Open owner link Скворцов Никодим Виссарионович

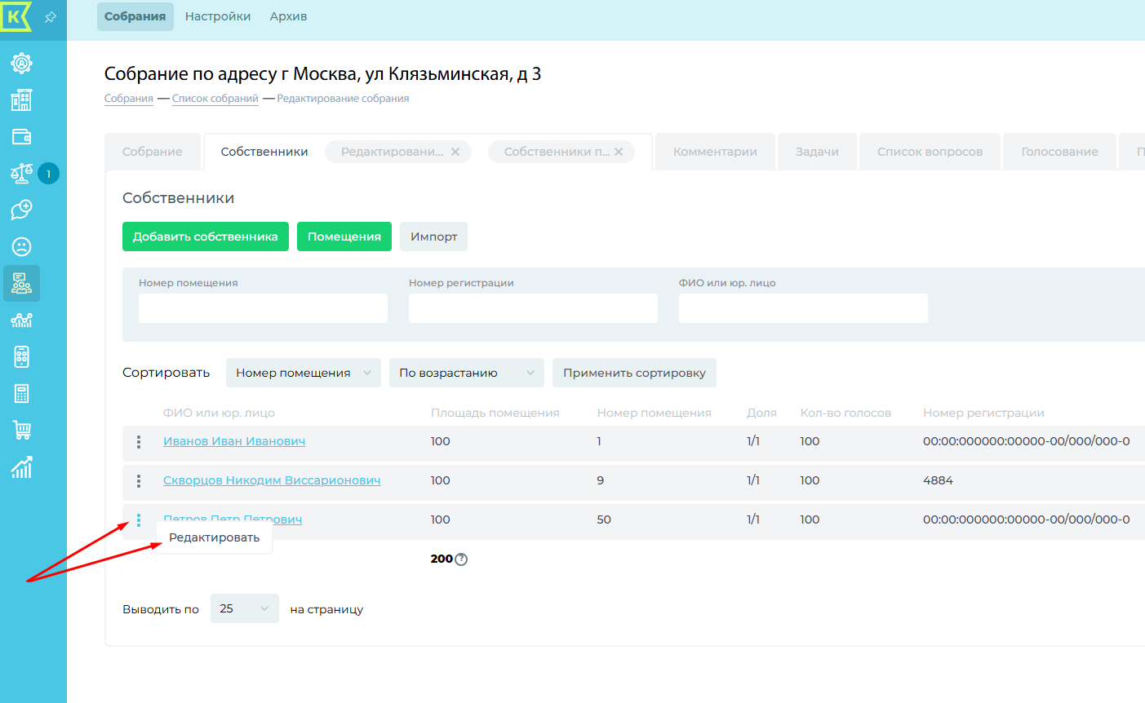coord(272,480)
